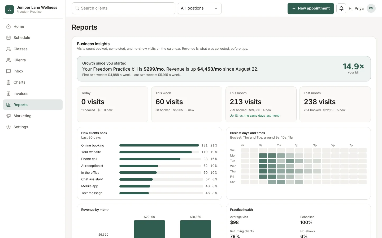Click the Charts clipboard icon
The height and width of the screenshot is (238, 382).
click(8, 82)
